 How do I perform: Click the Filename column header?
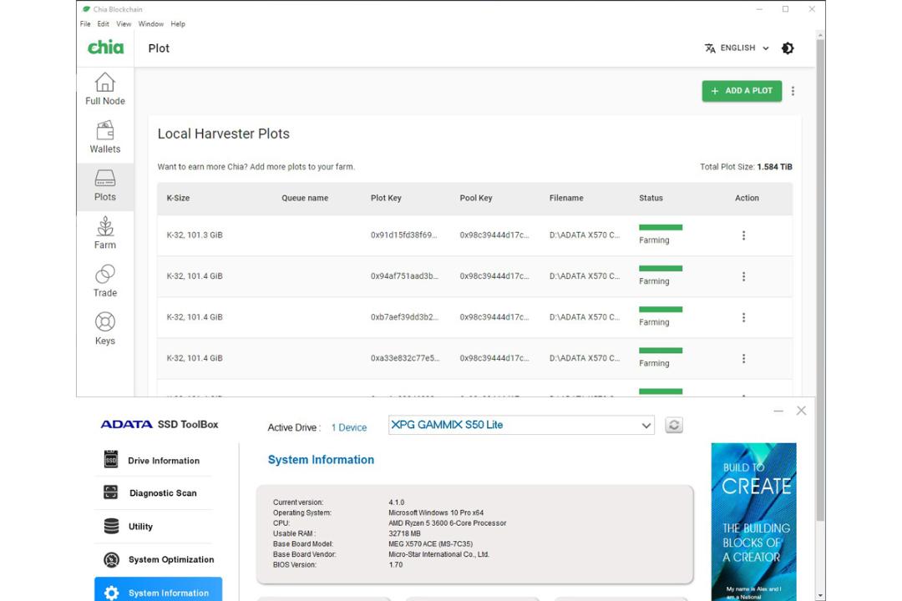coord(566,198)
